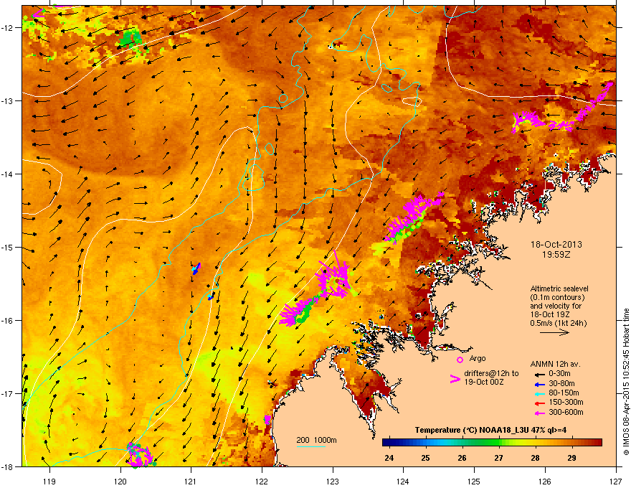Click the colorbar tick label 28
The width and height of the screenshot is (631, 488).
pos(535,458)
